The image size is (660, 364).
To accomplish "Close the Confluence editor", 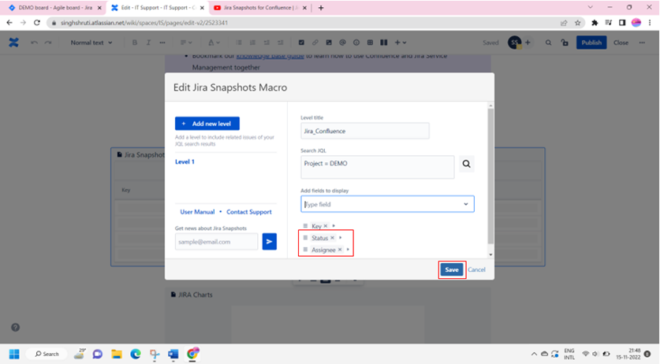I will click(621, 43).
